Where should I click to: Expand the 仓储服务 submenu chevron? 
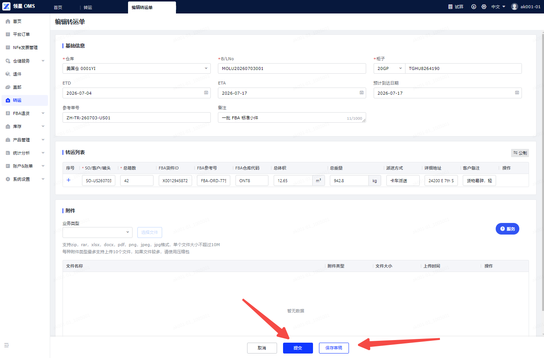pyautogui.click(x=43, y=61)
